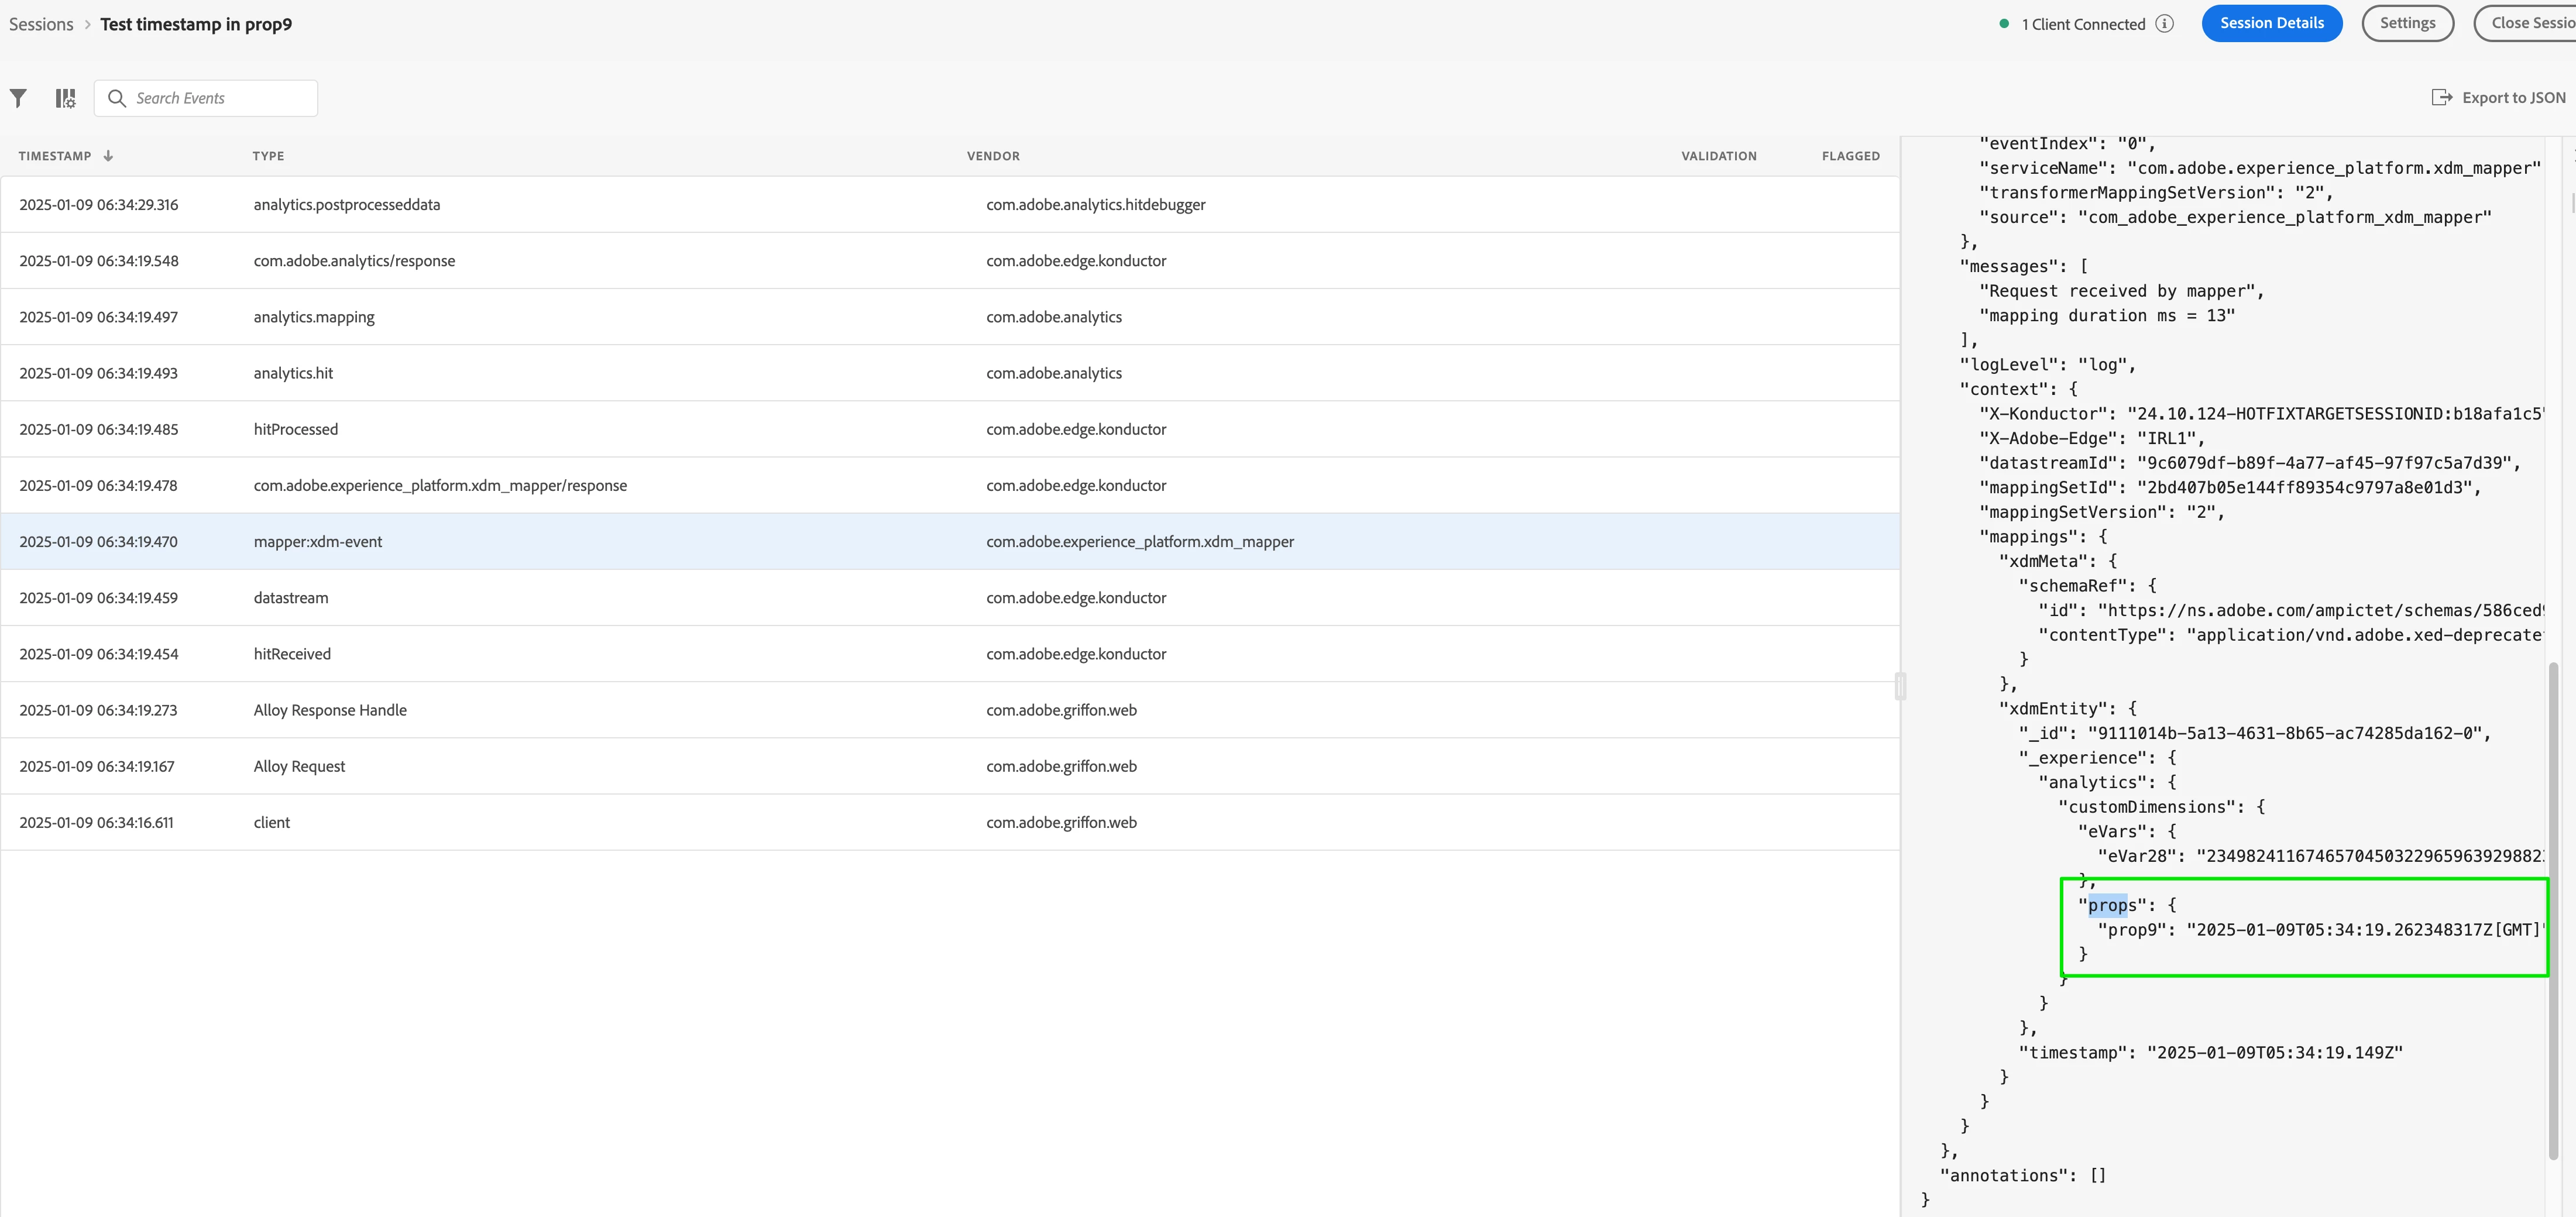Viewport: 2576px width, 1217px height.
Task: Select the hitProcessed event row
Action: (296, 429)
